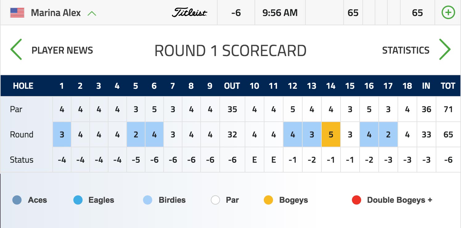The width and height of the screenshot is (461, 228).
Task: Click the US flag icon
Action: (17, 13)
